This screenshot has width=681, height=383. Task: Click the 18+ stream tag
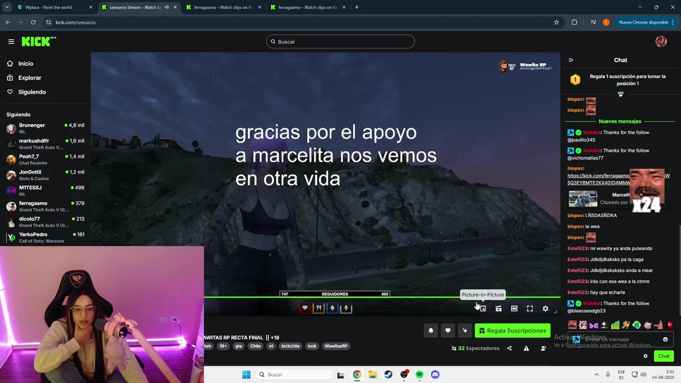(223, 346)
